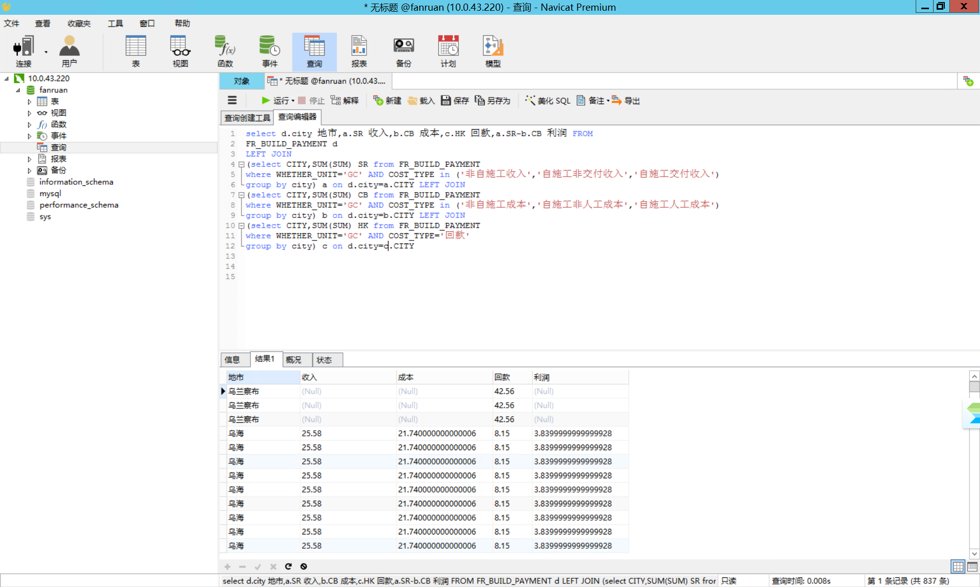Expand the 报表 tree node
This screenshot has width=980, height=587.
(30, 159)
